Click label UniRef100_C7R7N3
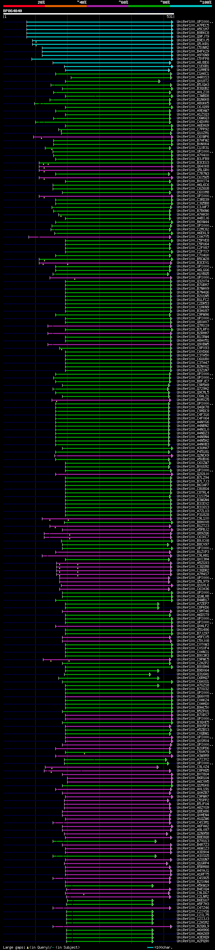The width and height of the screenshot is (215, 950). point(193,174)
